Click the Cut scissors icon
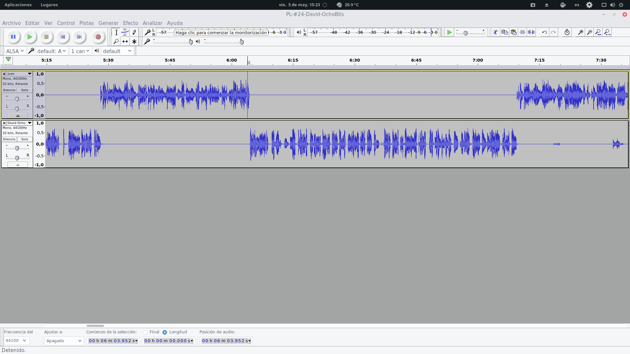This screenshot has height=354, width=630. (495, 32)
